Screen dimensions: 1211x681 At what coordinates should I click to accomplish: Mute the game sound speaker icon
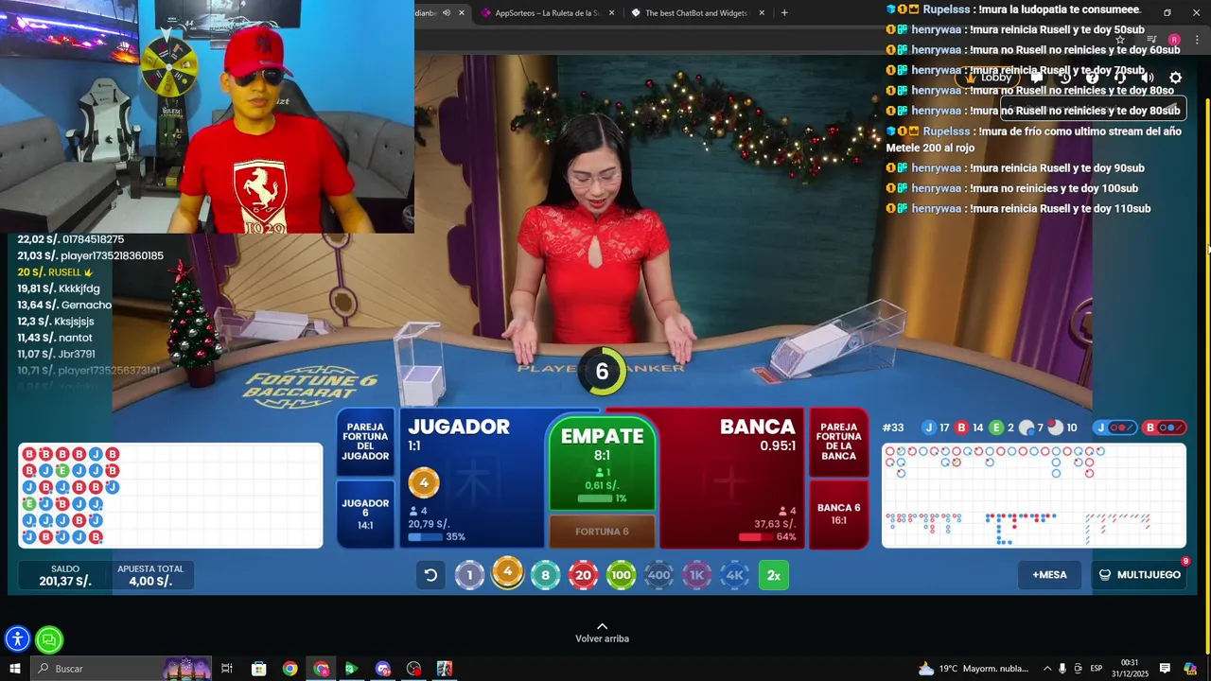(1148, 78)
